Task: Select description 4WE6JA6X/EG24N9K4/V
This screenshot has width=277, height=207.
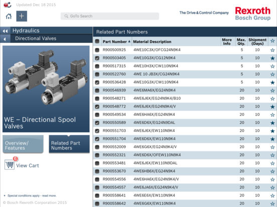Action: (156, 187)
